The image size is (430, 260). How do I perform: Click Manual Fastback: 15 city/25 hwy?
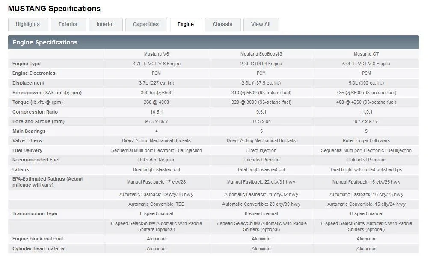[x=366, y=182]
